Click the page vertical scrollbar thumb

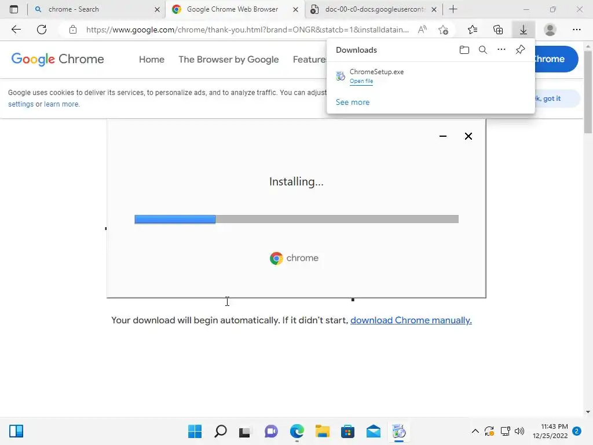point(588,92)
